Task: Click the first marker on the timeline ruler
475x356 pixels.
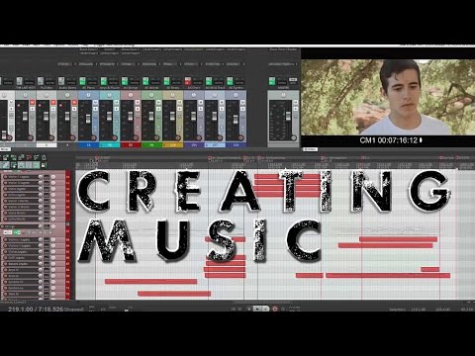Action: (x=96, y=157)
